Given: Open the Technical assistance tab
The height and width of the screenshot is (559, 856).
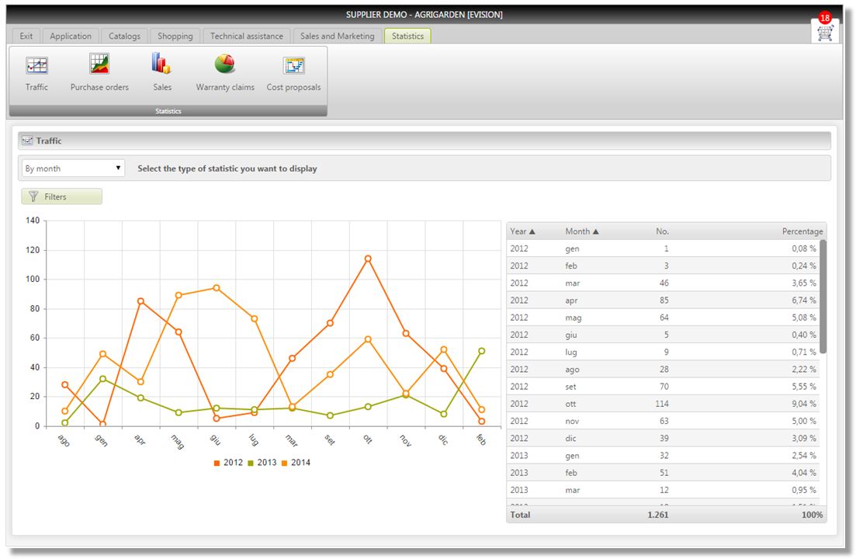Looking at the screenshot, I should (247, 36).
